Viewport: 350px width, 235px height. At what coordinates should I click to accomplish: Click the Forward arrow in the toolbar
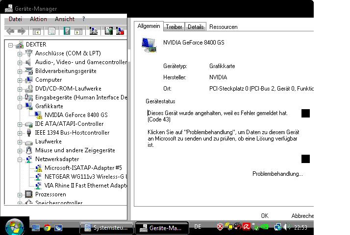[22, 31]
